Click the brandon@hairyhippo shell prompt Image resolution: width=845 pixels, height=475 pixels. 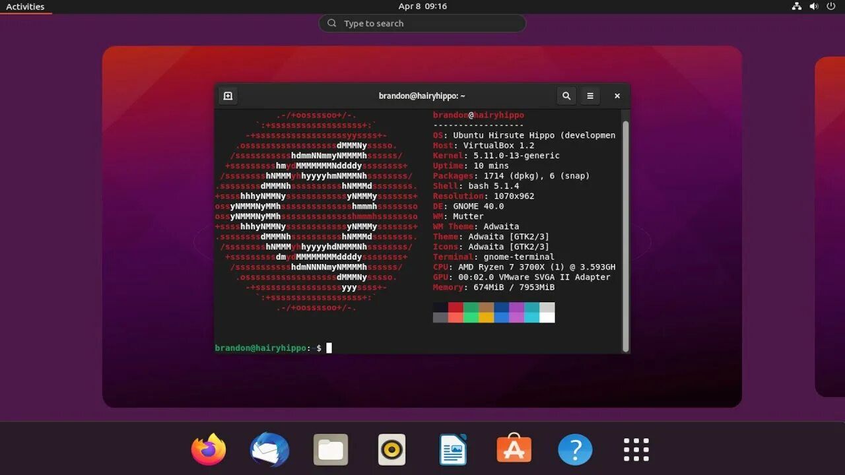pyautogui.click(x=269, y=348)
